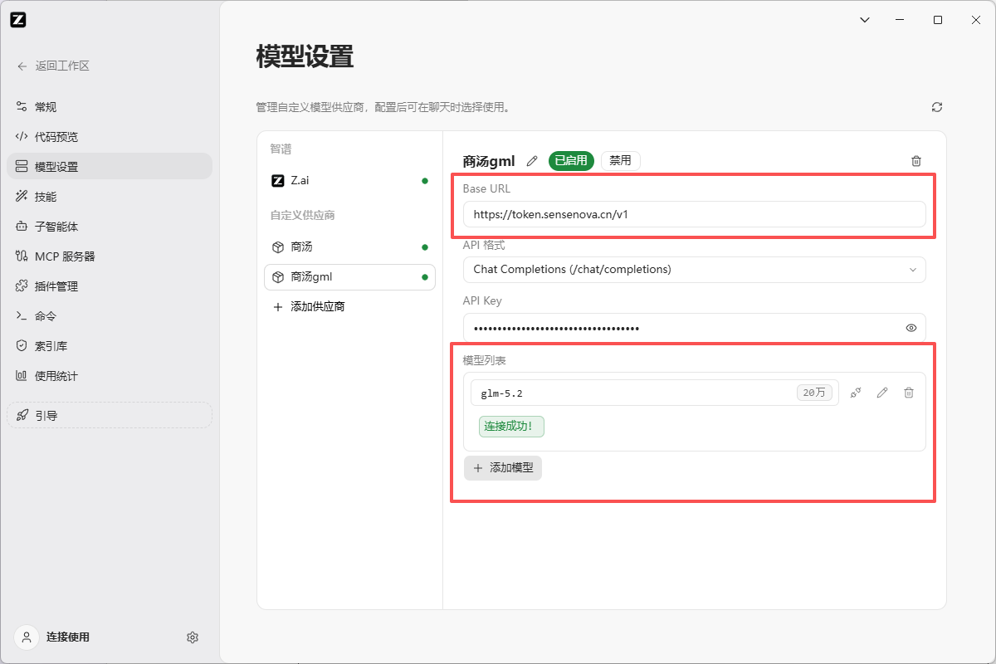Select 模型设置 in sidebar
Viewport: 996px width, 664px height.
click(110, 167)
